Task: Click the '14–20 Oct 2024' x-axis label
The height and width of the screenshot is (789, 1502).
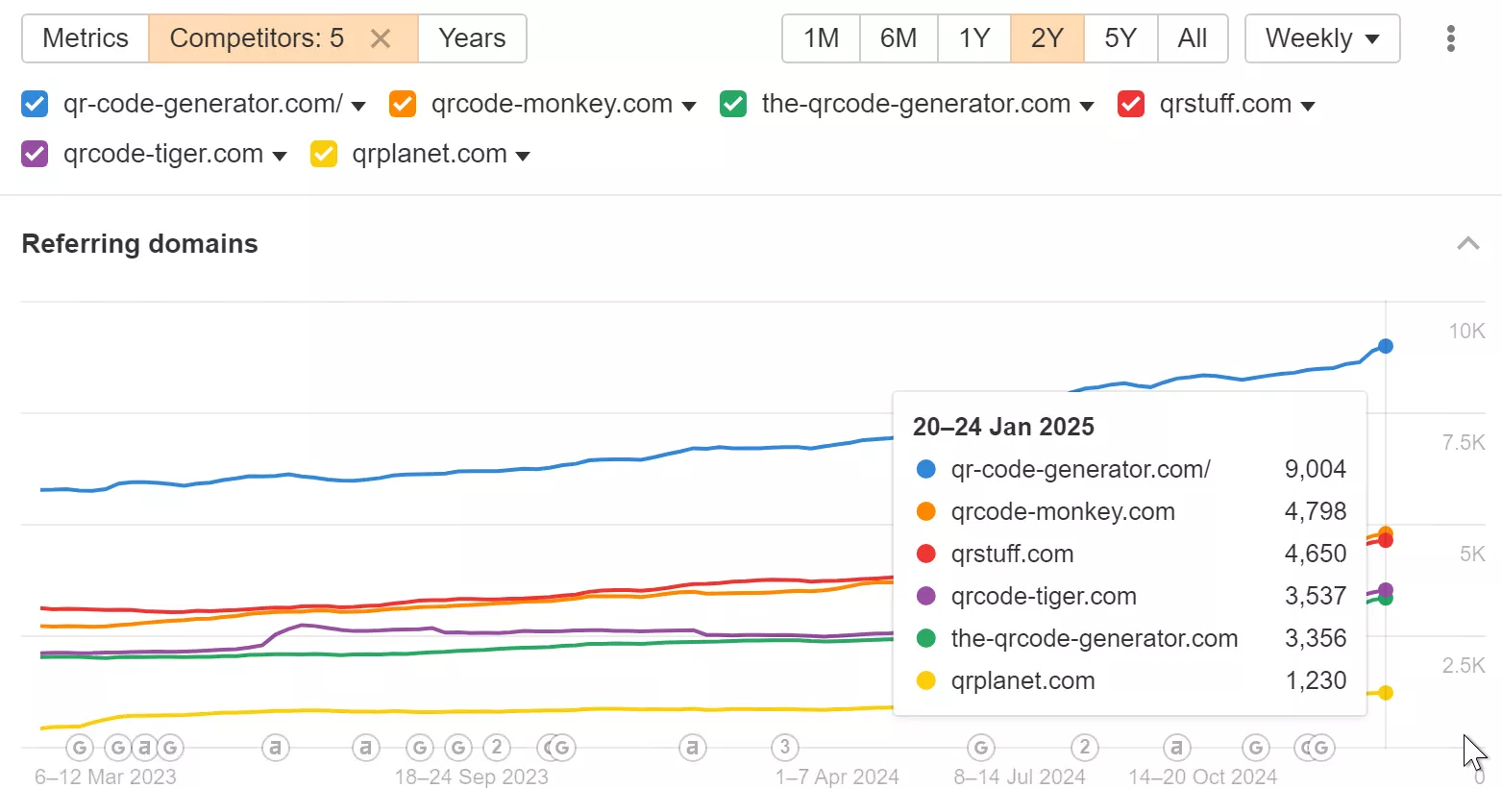Action: [1202, 777]
